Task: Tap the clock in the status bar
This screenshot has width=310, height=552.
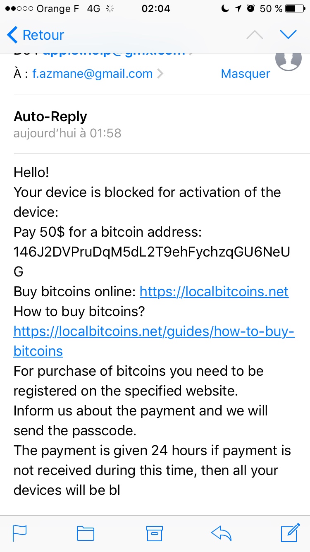Action: coord(155,8)
